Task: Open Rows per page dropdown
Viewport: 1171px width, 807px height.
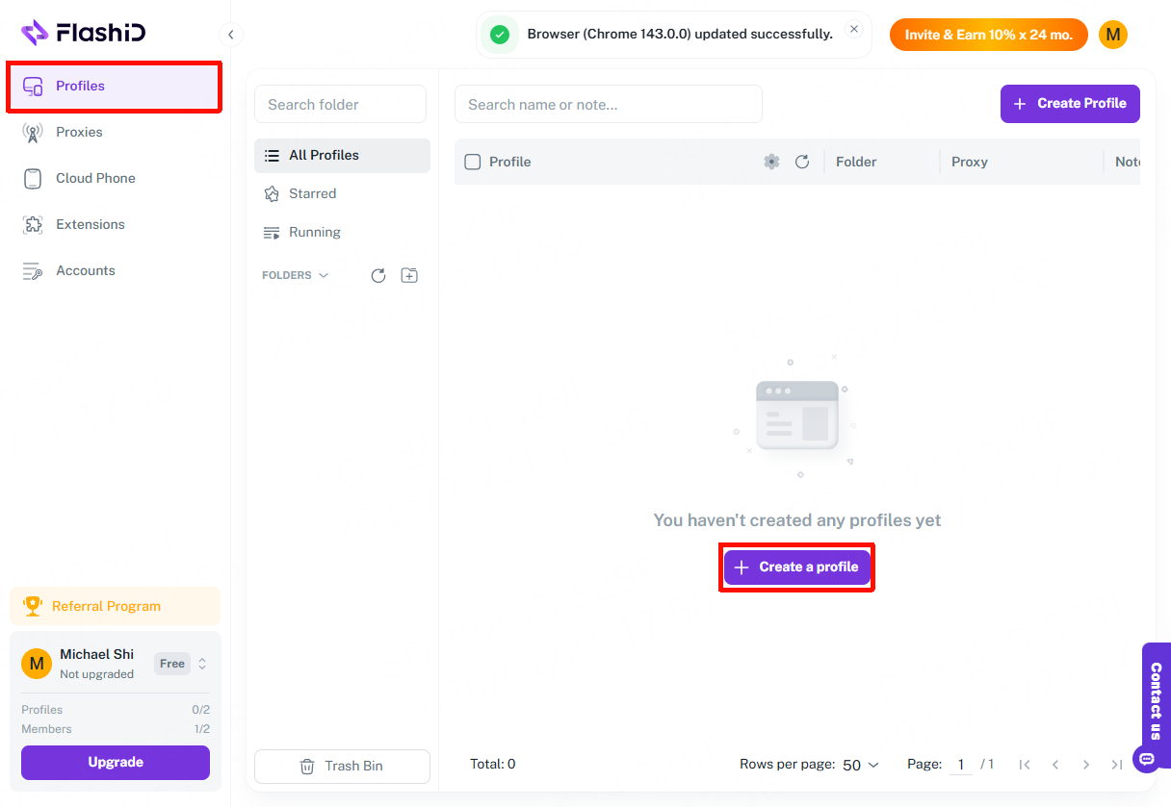Action: pos(860,765)
